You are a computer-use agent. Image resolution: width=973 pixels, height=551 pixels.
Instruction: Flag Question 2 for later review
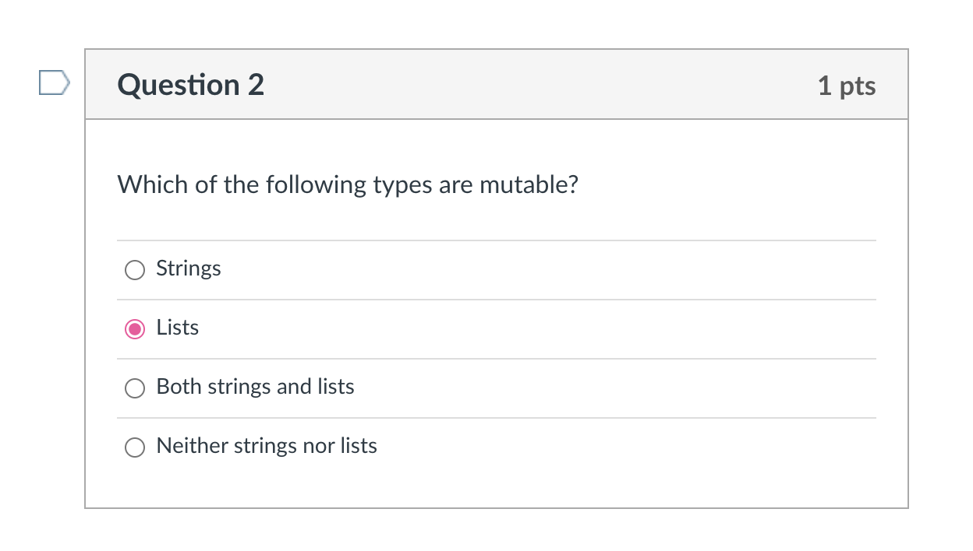click(55, 82)
